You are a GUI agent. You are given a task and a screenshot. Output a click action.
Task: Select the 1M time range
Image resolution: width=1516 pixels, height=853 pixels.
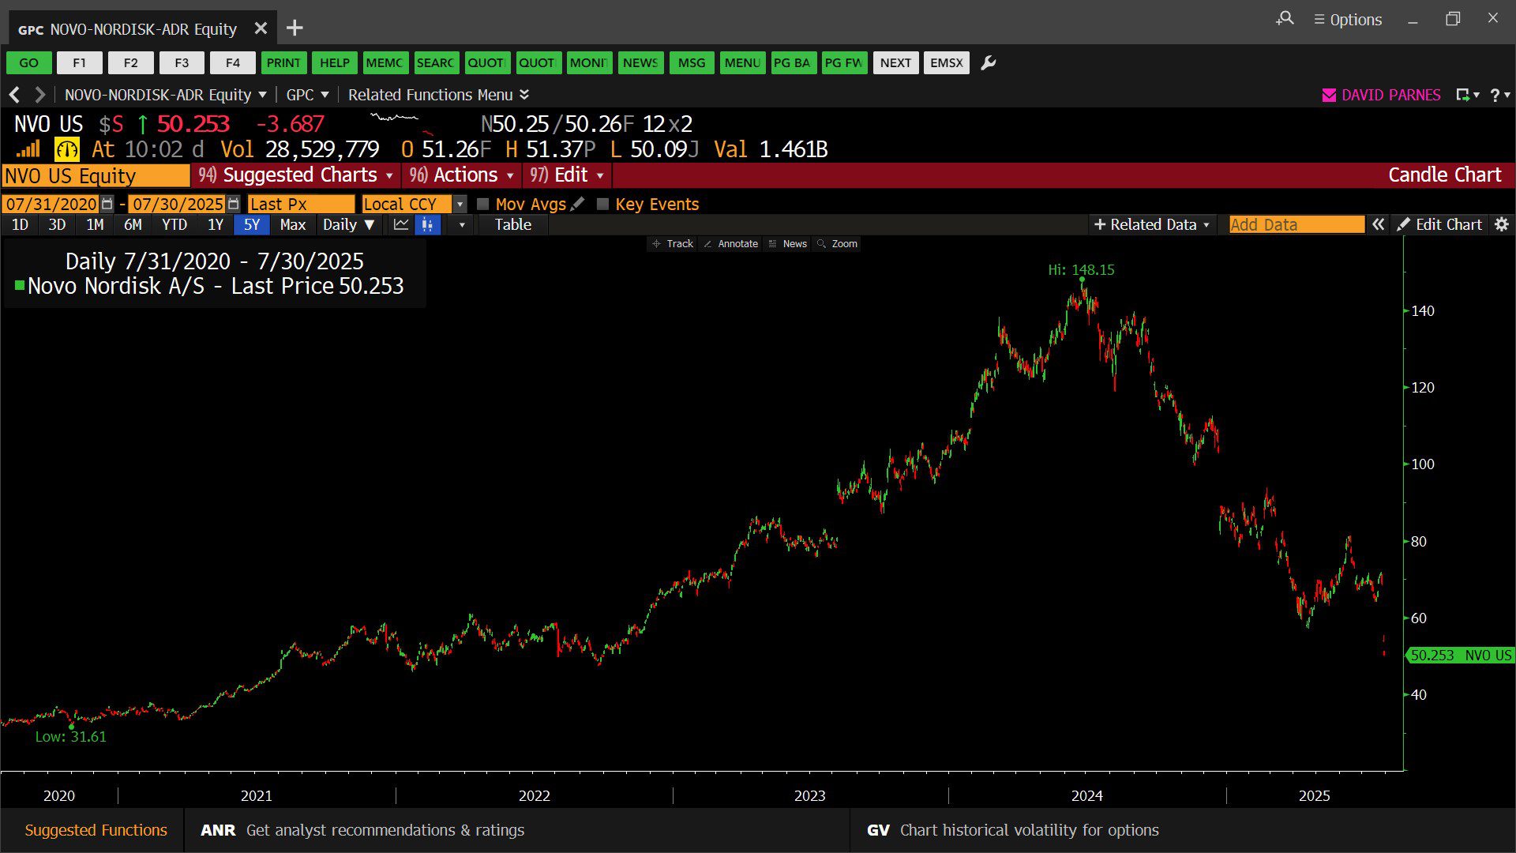click(95, 225)
